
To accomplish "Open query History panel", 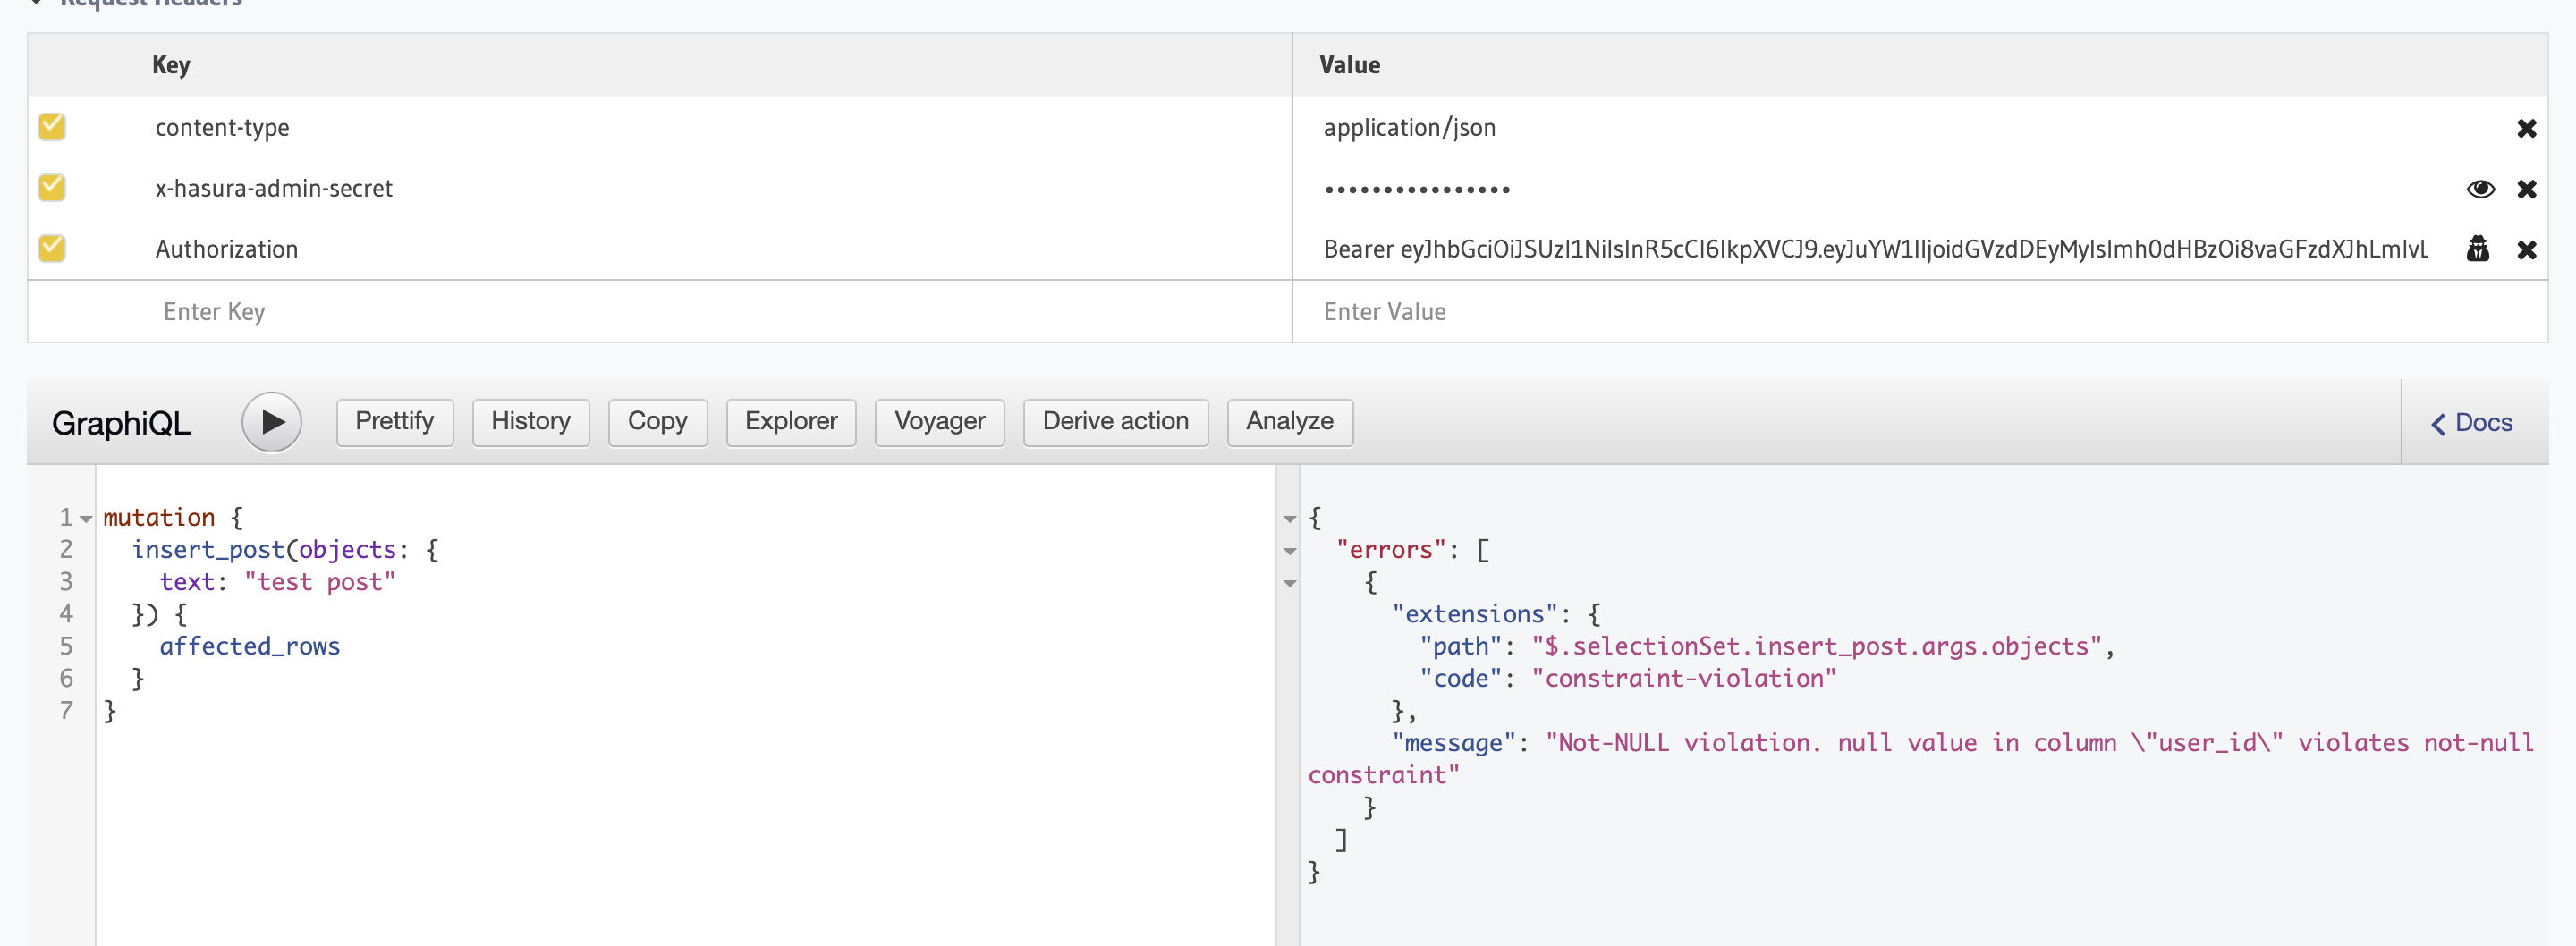I will click(530, 422).
